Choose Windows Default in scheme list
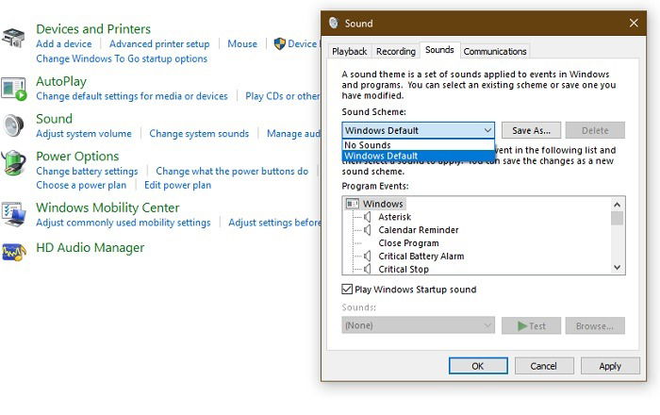Screen dimensions: 660x415 pos(418,156)
